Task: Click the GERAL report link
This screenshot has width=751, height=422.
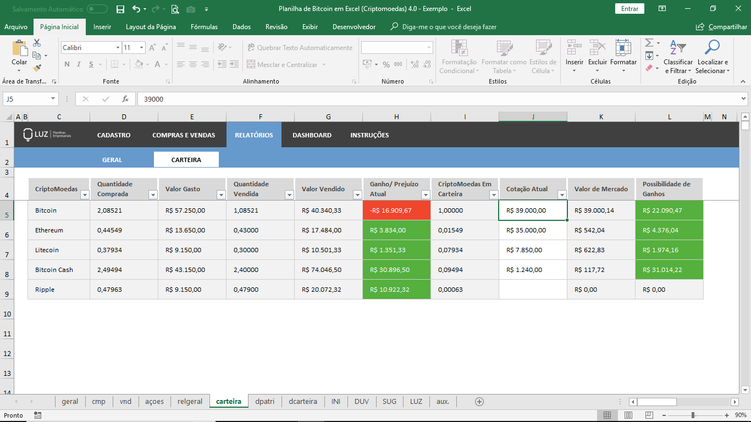Action: 112,160
